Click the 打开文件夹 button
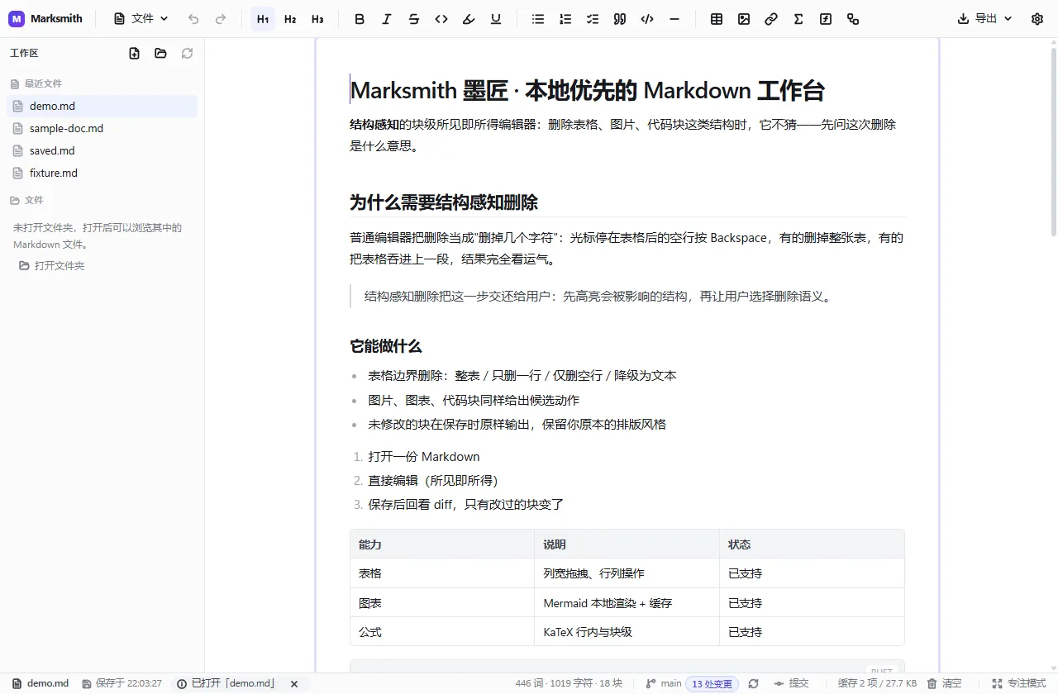This screenshot has width=1058, height=694. 52,266
